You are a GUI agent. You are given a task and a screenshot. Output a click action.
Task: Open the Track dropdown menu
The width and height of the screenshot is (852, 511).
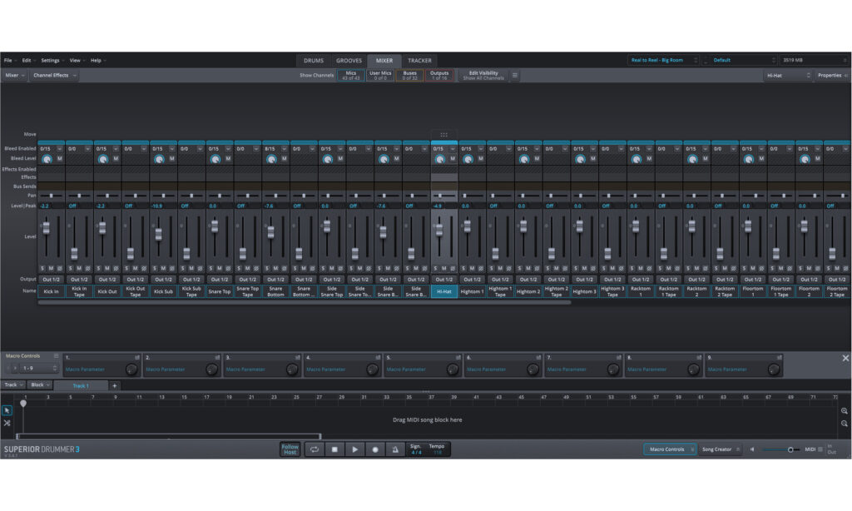point(13,384)
